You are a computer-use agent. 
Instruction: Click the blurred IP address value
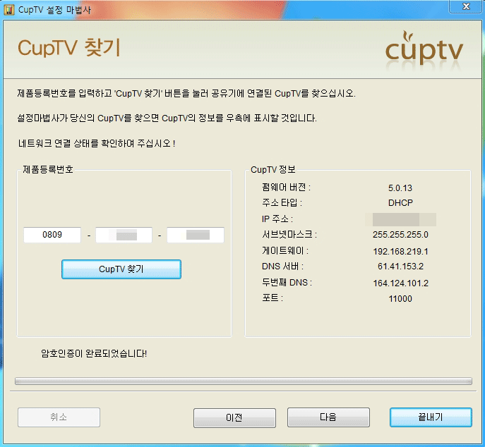coord(400,219)
